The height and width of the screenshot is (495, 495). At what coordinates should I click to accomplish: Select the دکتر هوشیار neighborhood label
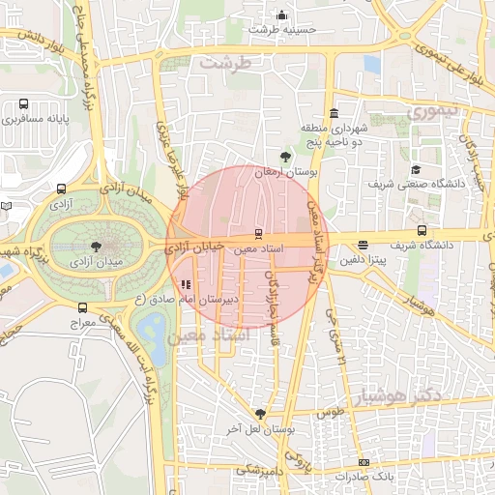coord(398,396)
